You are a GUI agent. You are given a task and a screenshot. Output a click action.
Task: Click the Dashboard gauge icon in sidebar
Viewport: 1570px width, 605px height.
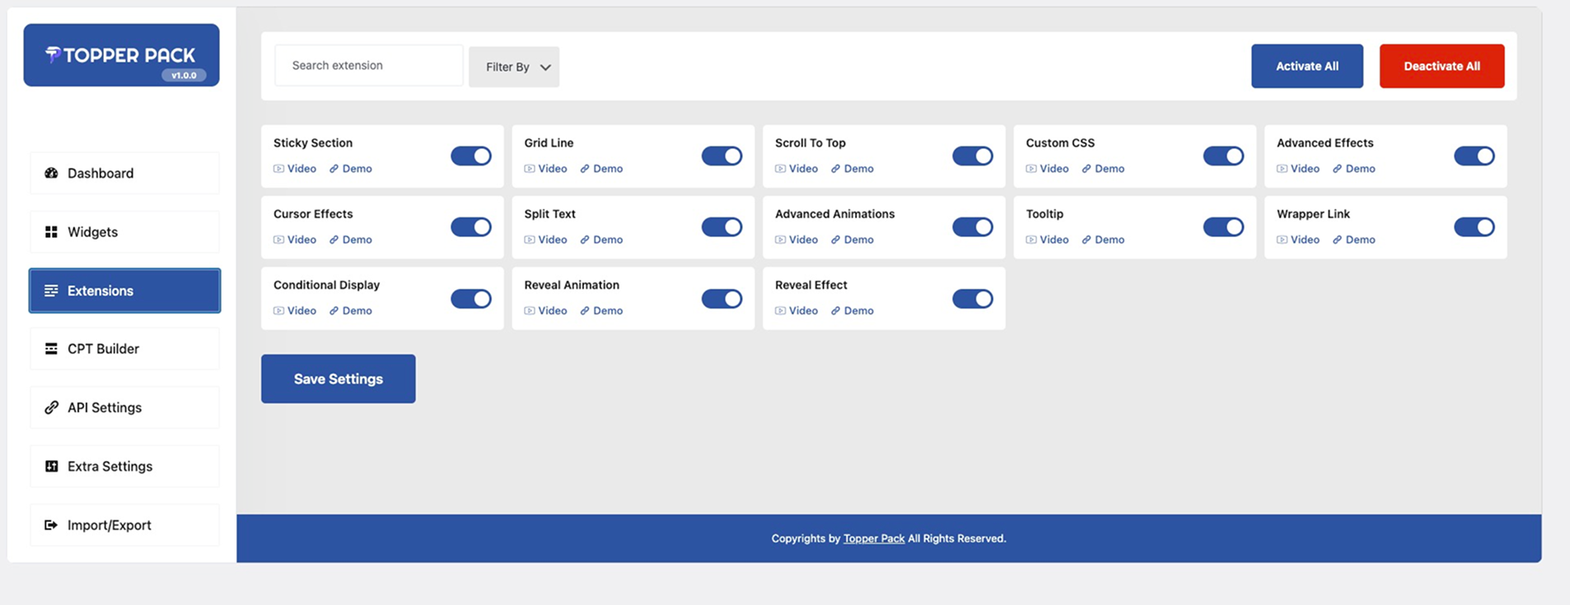pos(51,173)
